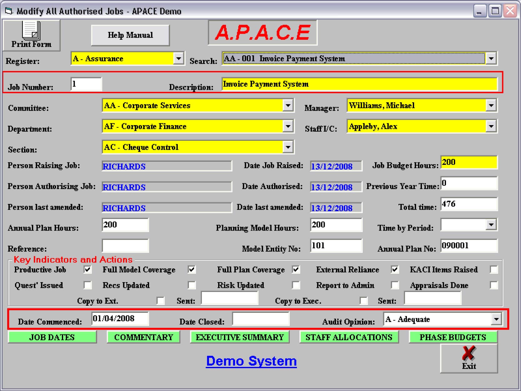
Task: Click the red X Exit icon
Action: click(x=468, y=353)
